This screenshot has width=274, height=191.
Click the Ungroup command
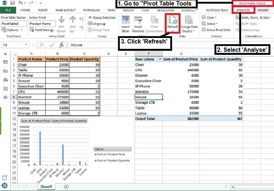pos(97,23)
